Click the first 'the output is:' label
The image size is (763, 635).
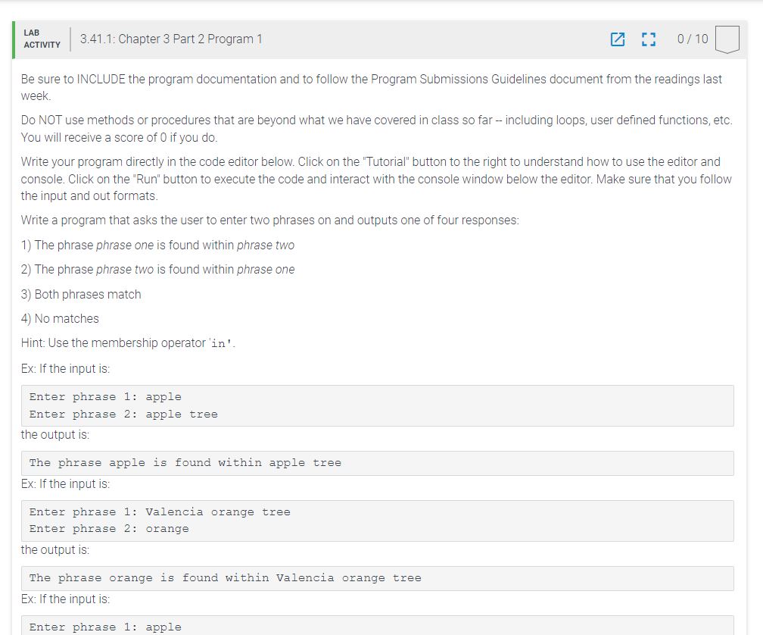tap(48, 434)
